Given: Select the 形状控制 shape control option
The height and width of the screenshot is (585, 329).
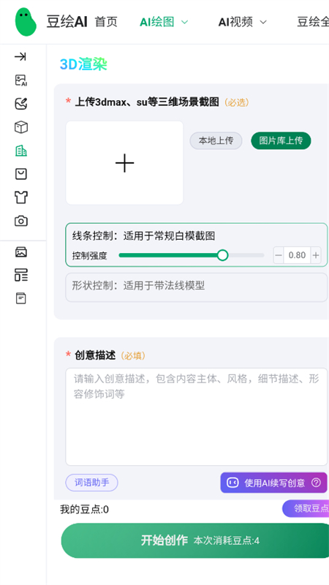Looking at the screenshot, I should pos(197,287).
